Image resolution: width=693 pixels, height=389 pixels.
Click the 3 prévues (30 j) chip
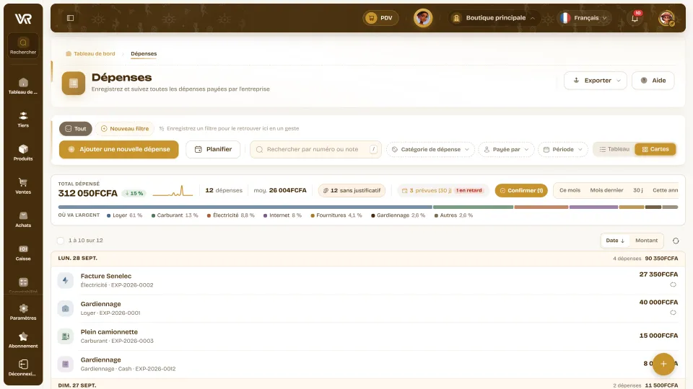pos(442,190)
